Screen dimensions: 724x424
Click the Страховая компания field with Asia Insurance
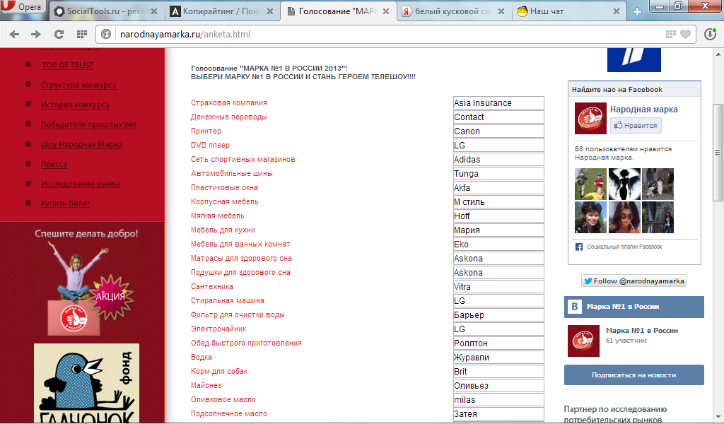tap(498, 103)
